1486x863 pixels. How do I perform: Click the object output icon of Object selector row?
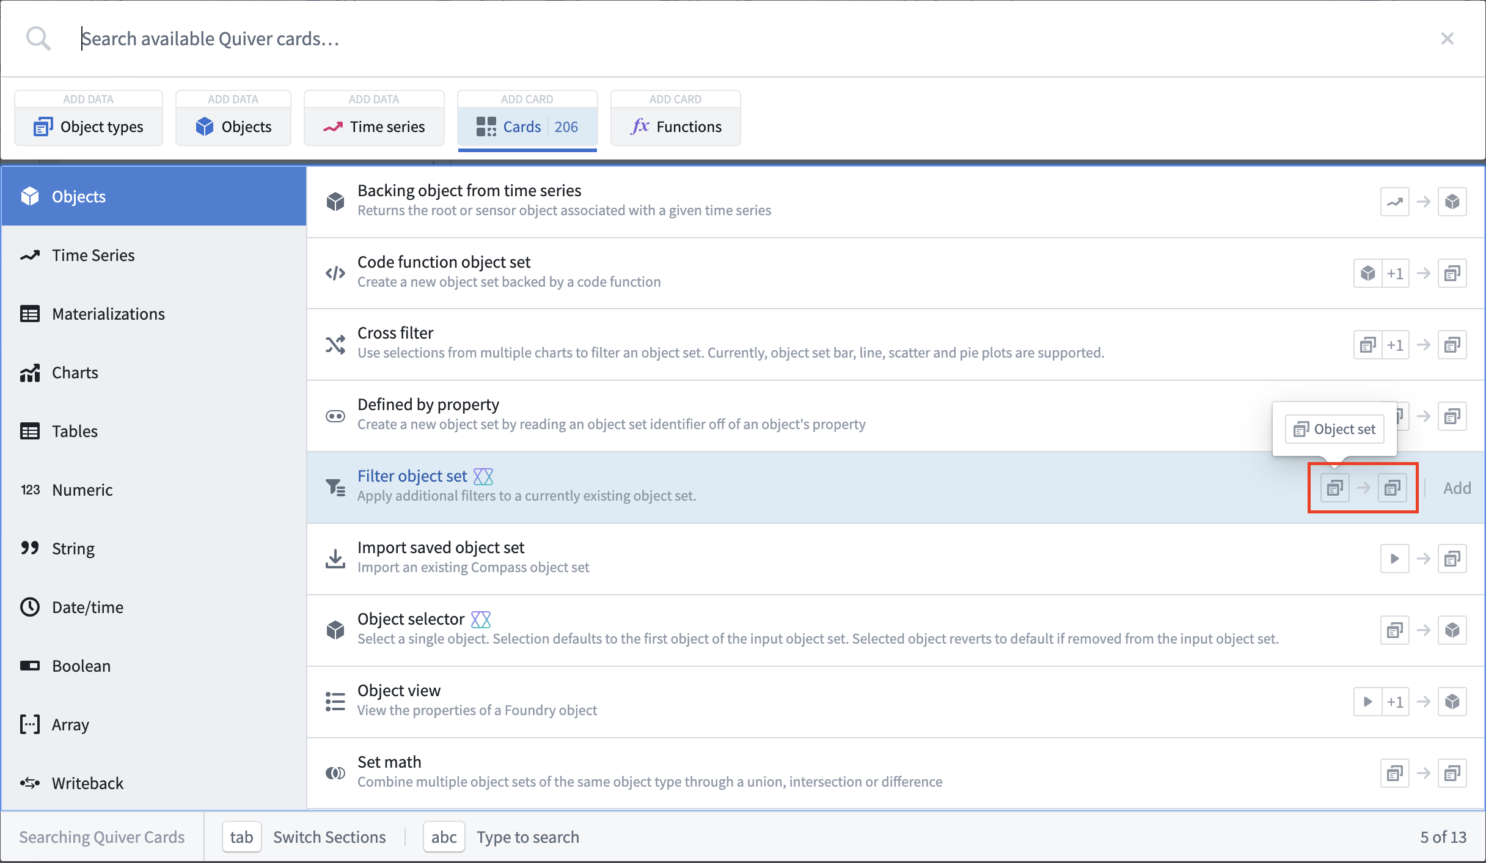point(1452,630)
